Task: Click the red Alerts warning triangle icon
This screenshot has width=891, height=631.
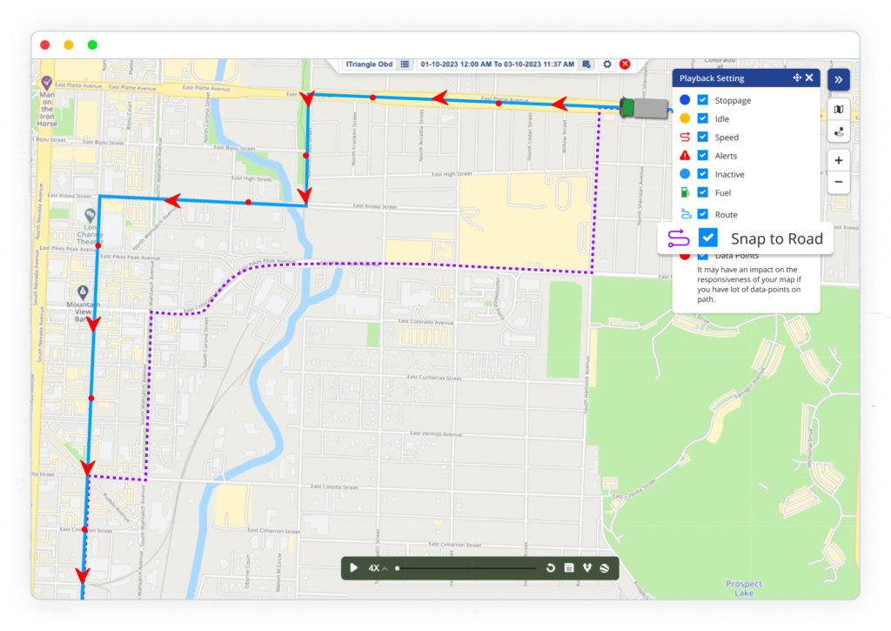Action: click(x=685, y=155)
